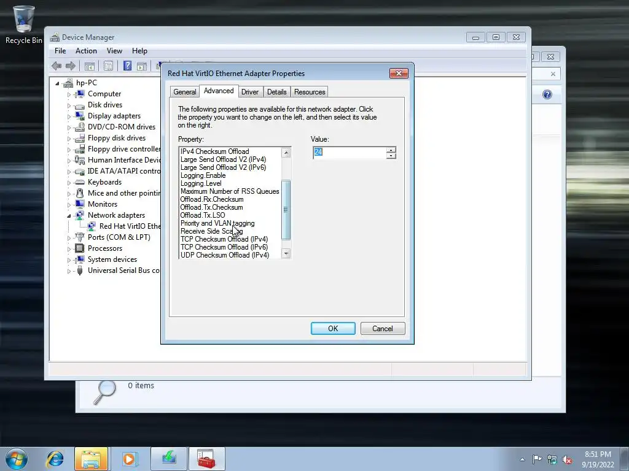Decrease the Value spinner down arrow
629x471 pixels.
click(x=391, y=156)
